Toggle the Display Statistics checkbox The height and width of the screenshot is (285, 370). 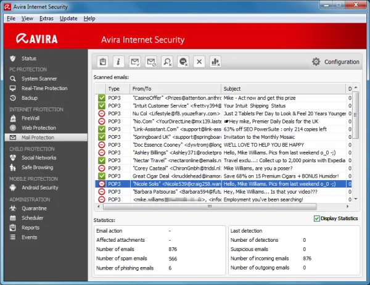pos(317,218)
